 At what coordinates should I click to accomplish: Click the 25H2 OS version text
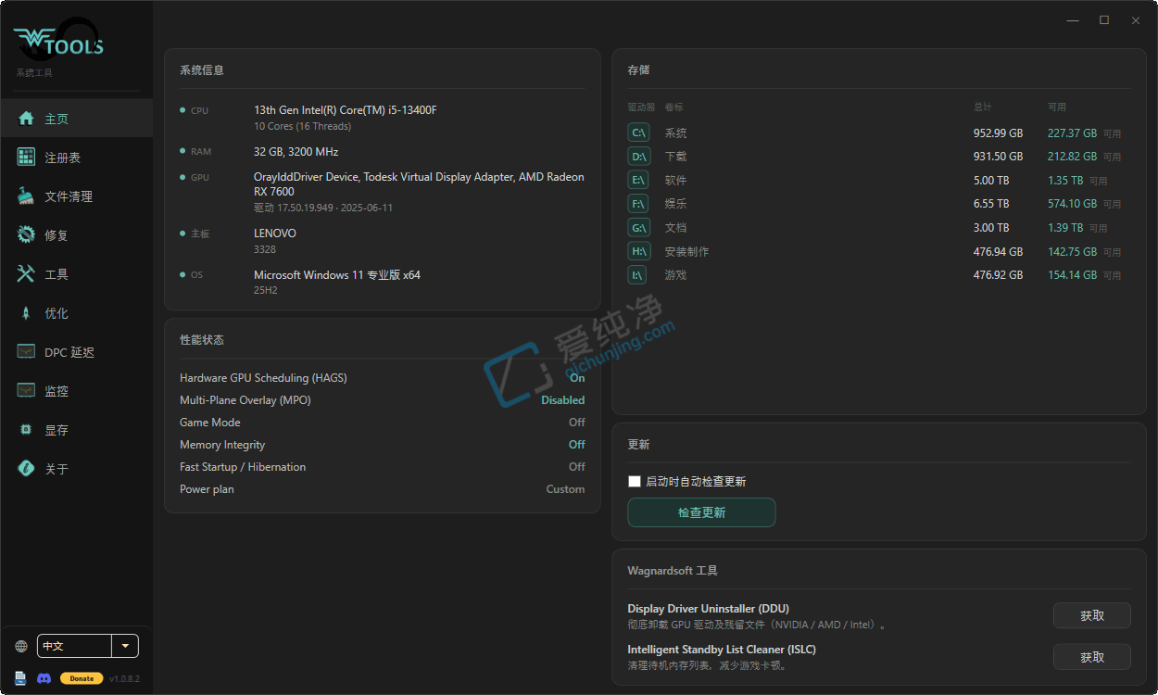coord(266,290)
